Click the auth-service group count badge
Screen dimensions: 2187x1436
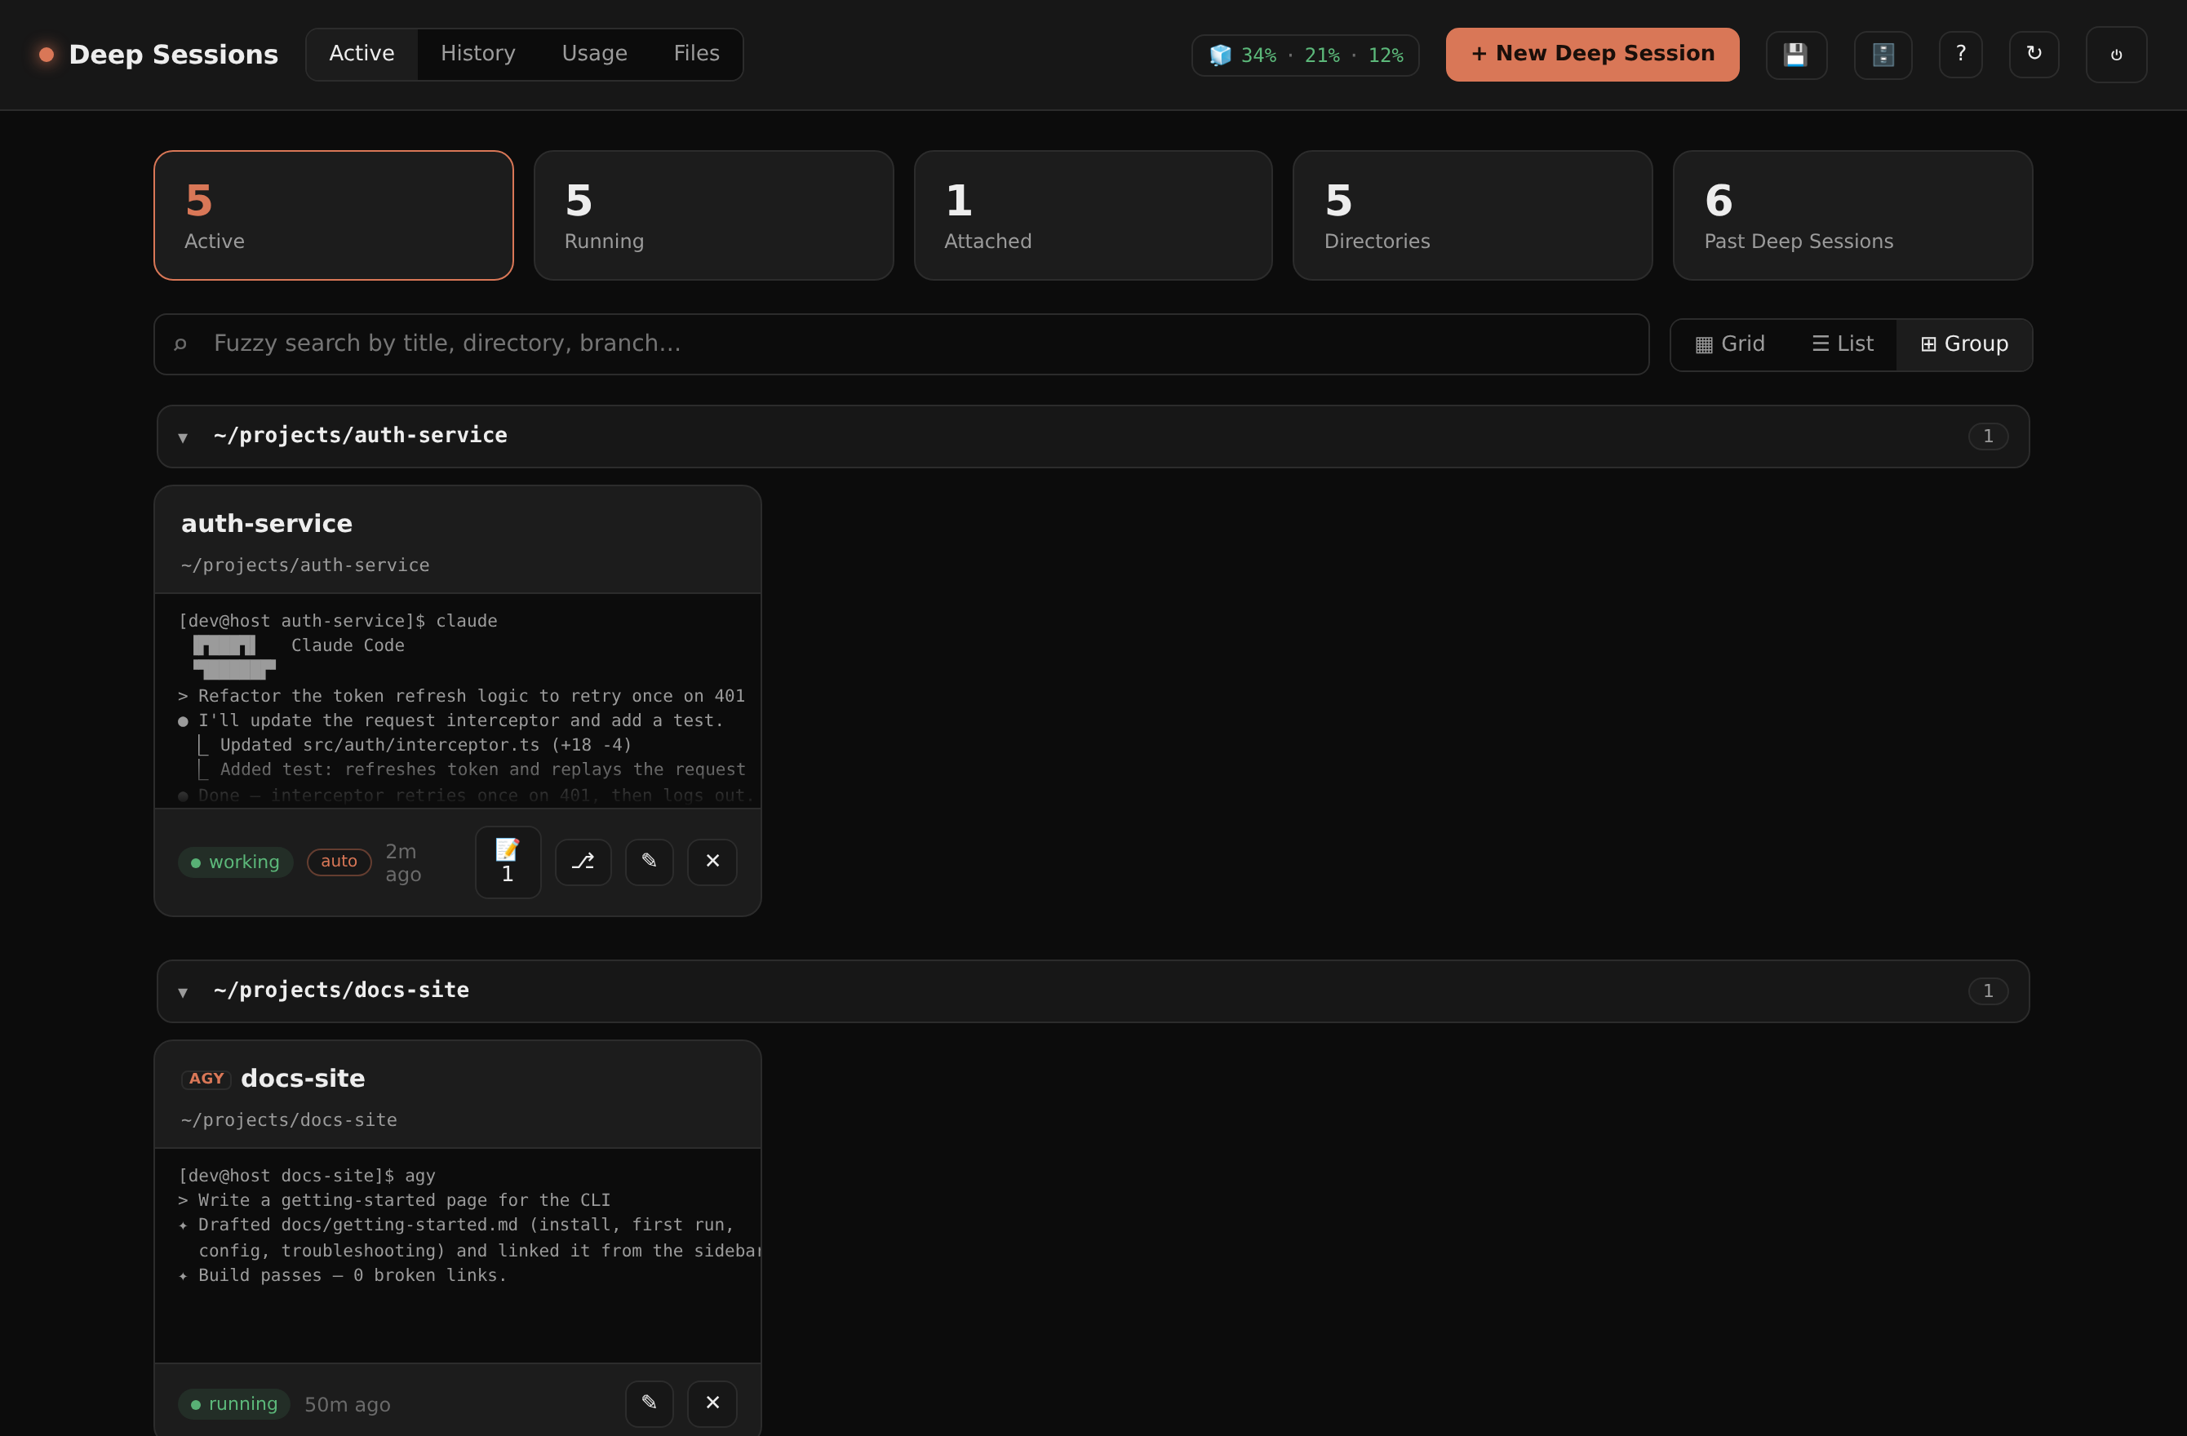click(1988, 437)
